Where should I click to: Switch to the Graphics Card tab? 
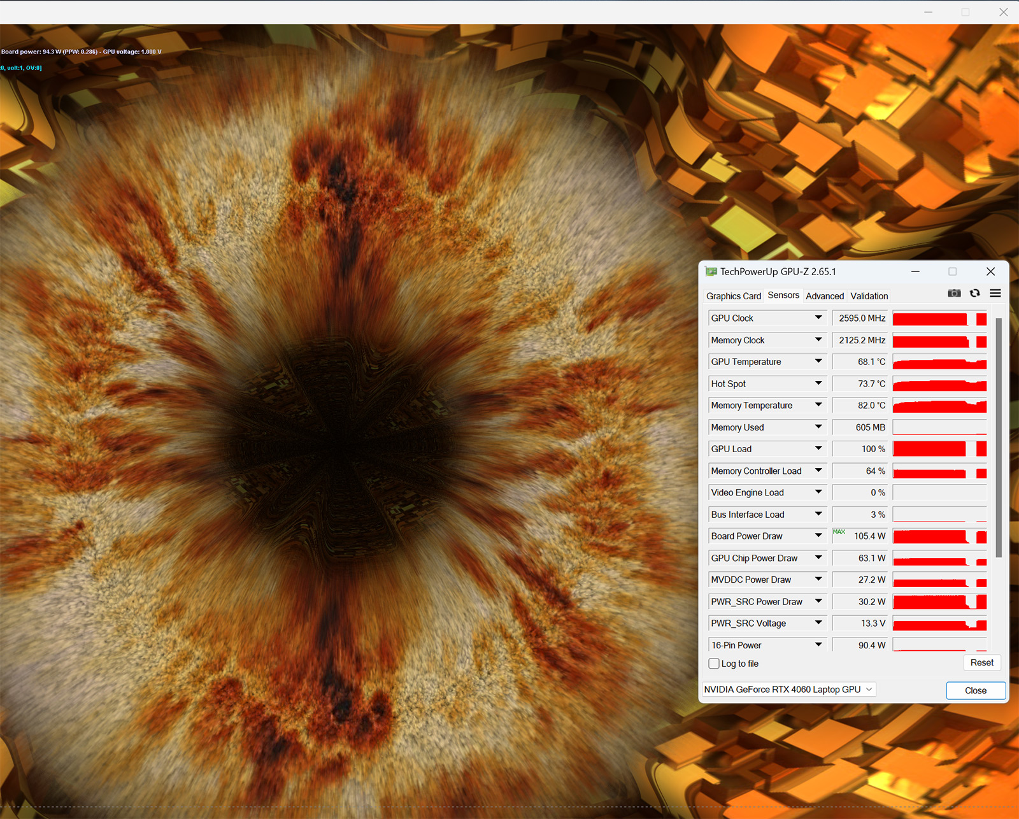[x=734, y=296]
